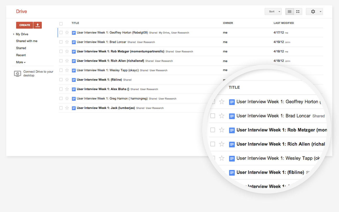Image resolution: width=339 pixels, height=212 pixels.
Task: Switch to grid view layout
Action: point(298,12)
